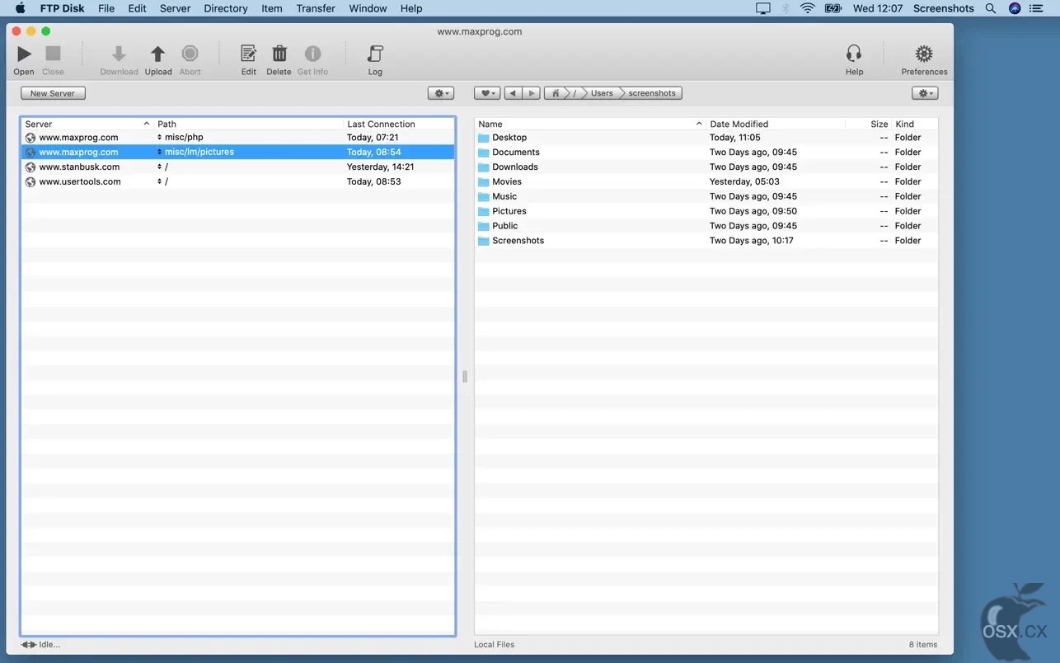Open the Help menu in menu bar
Viewport: 1060px width, 663px height.
[411, 8]
